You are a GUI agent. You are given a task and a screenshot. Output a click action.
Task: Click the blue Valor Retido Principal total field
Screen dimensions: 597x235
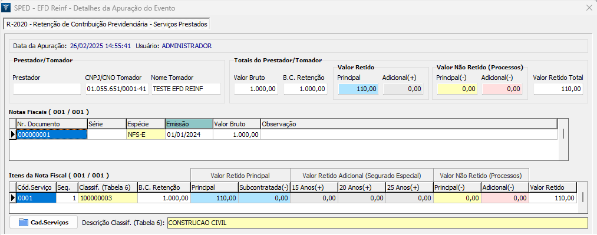(x=358, y=89)
